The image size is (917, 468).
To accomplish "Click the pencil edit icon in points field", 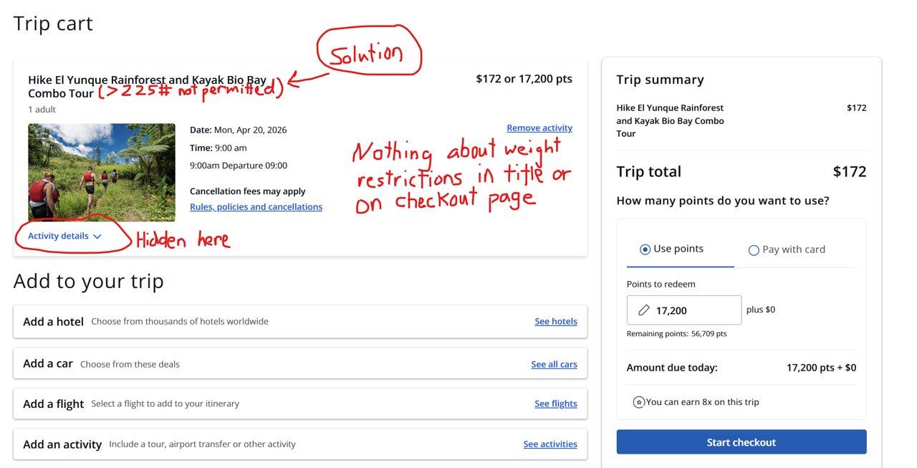I will (643, 310).
